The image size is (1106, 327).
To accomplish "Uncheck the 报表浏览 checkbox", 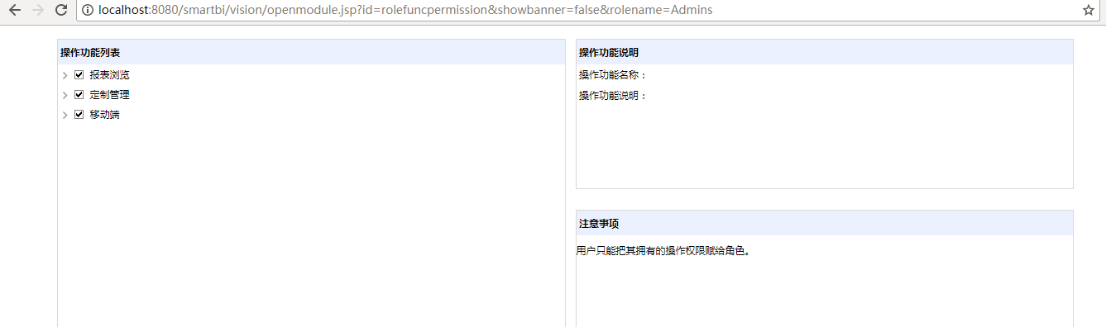I will [x=79, y=74].
